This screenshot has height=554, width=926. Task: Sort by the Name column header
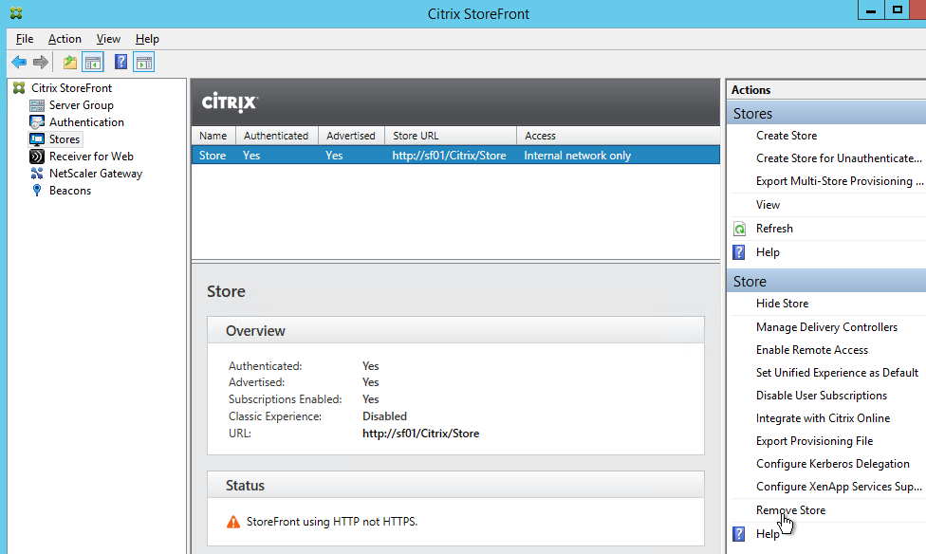click(213, 136)
